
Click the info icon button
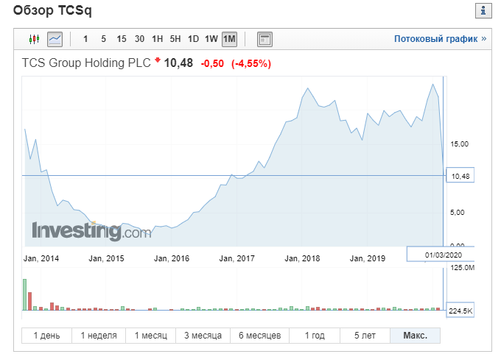pos(483,10)
